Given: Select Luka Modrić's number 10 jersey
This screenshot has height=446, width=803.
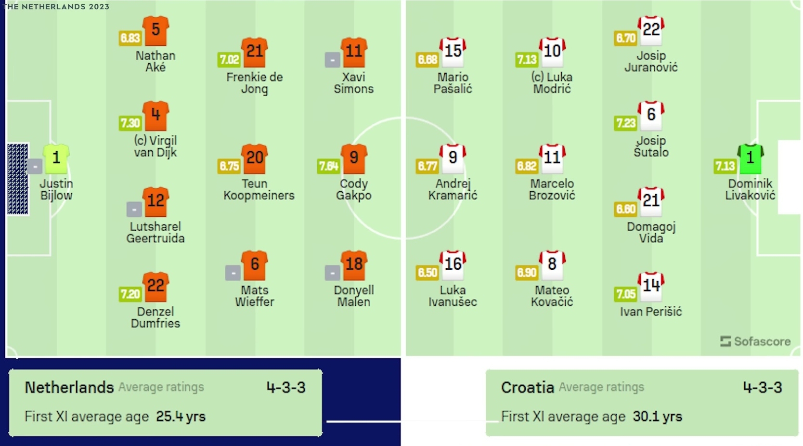Looking at the screenshot, I should [552, 52].
